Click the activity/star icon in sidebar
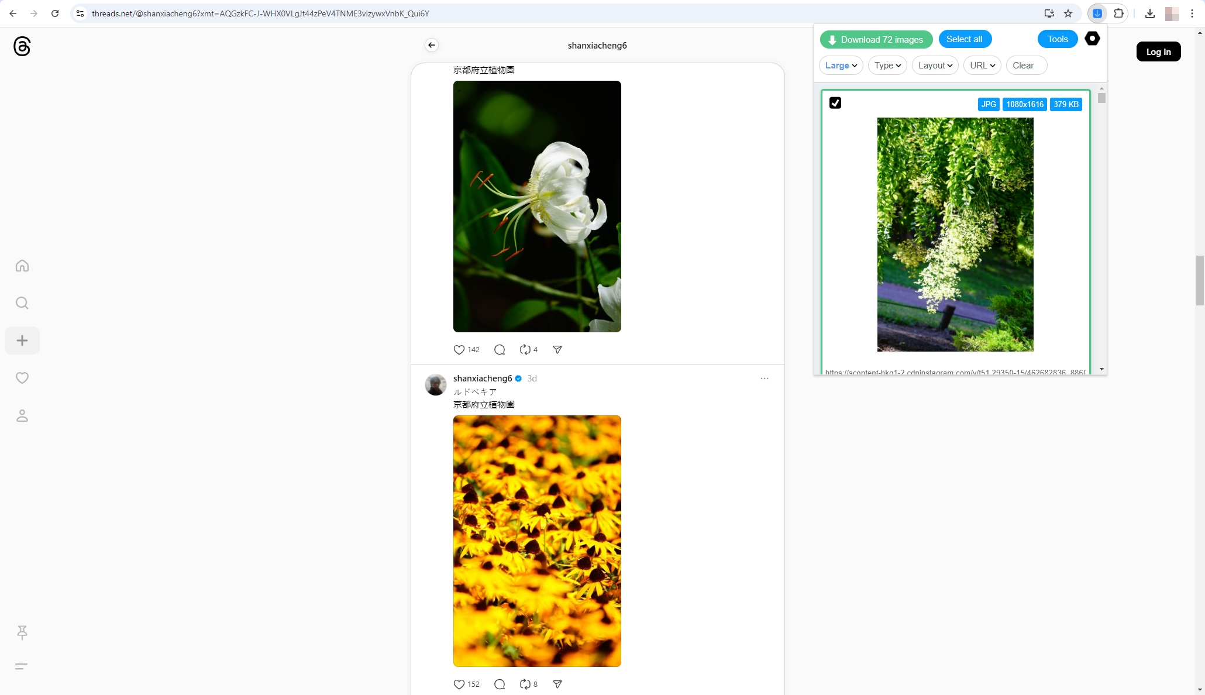1205x695 pixels. 22,377
